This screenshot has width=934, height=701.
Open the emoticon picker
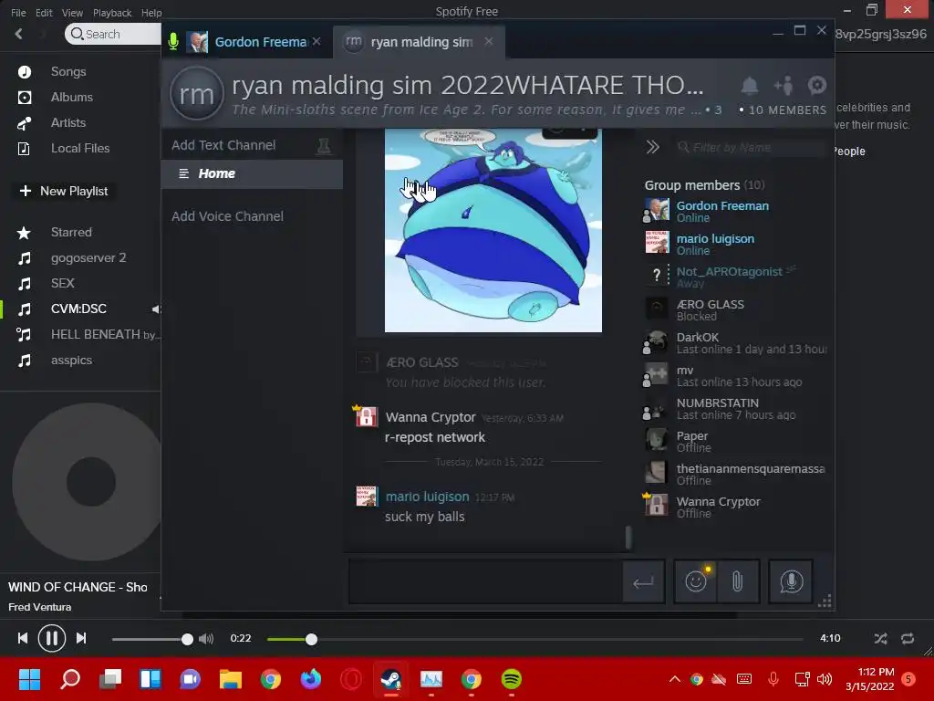pyautogui.click(x=696, y=581)
